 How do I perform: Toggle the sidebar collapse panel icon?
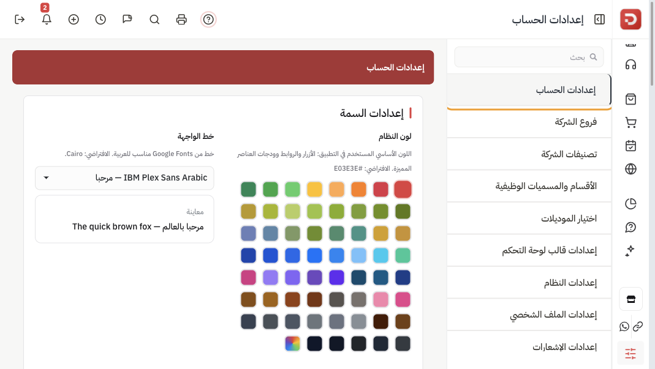(x=599, y=20)
